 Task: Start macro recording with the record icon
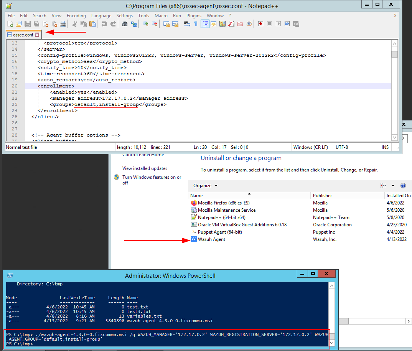tap(260, 24)
